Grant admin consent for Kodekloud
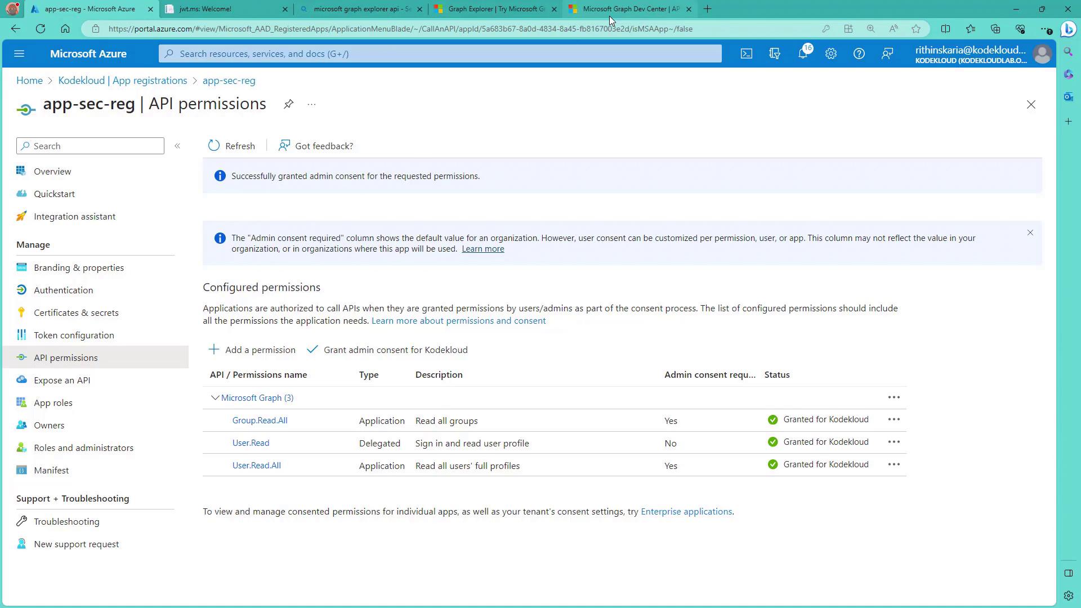This screenshot has width=1081, height=608. pyautogui.click(x=387, y=350)
